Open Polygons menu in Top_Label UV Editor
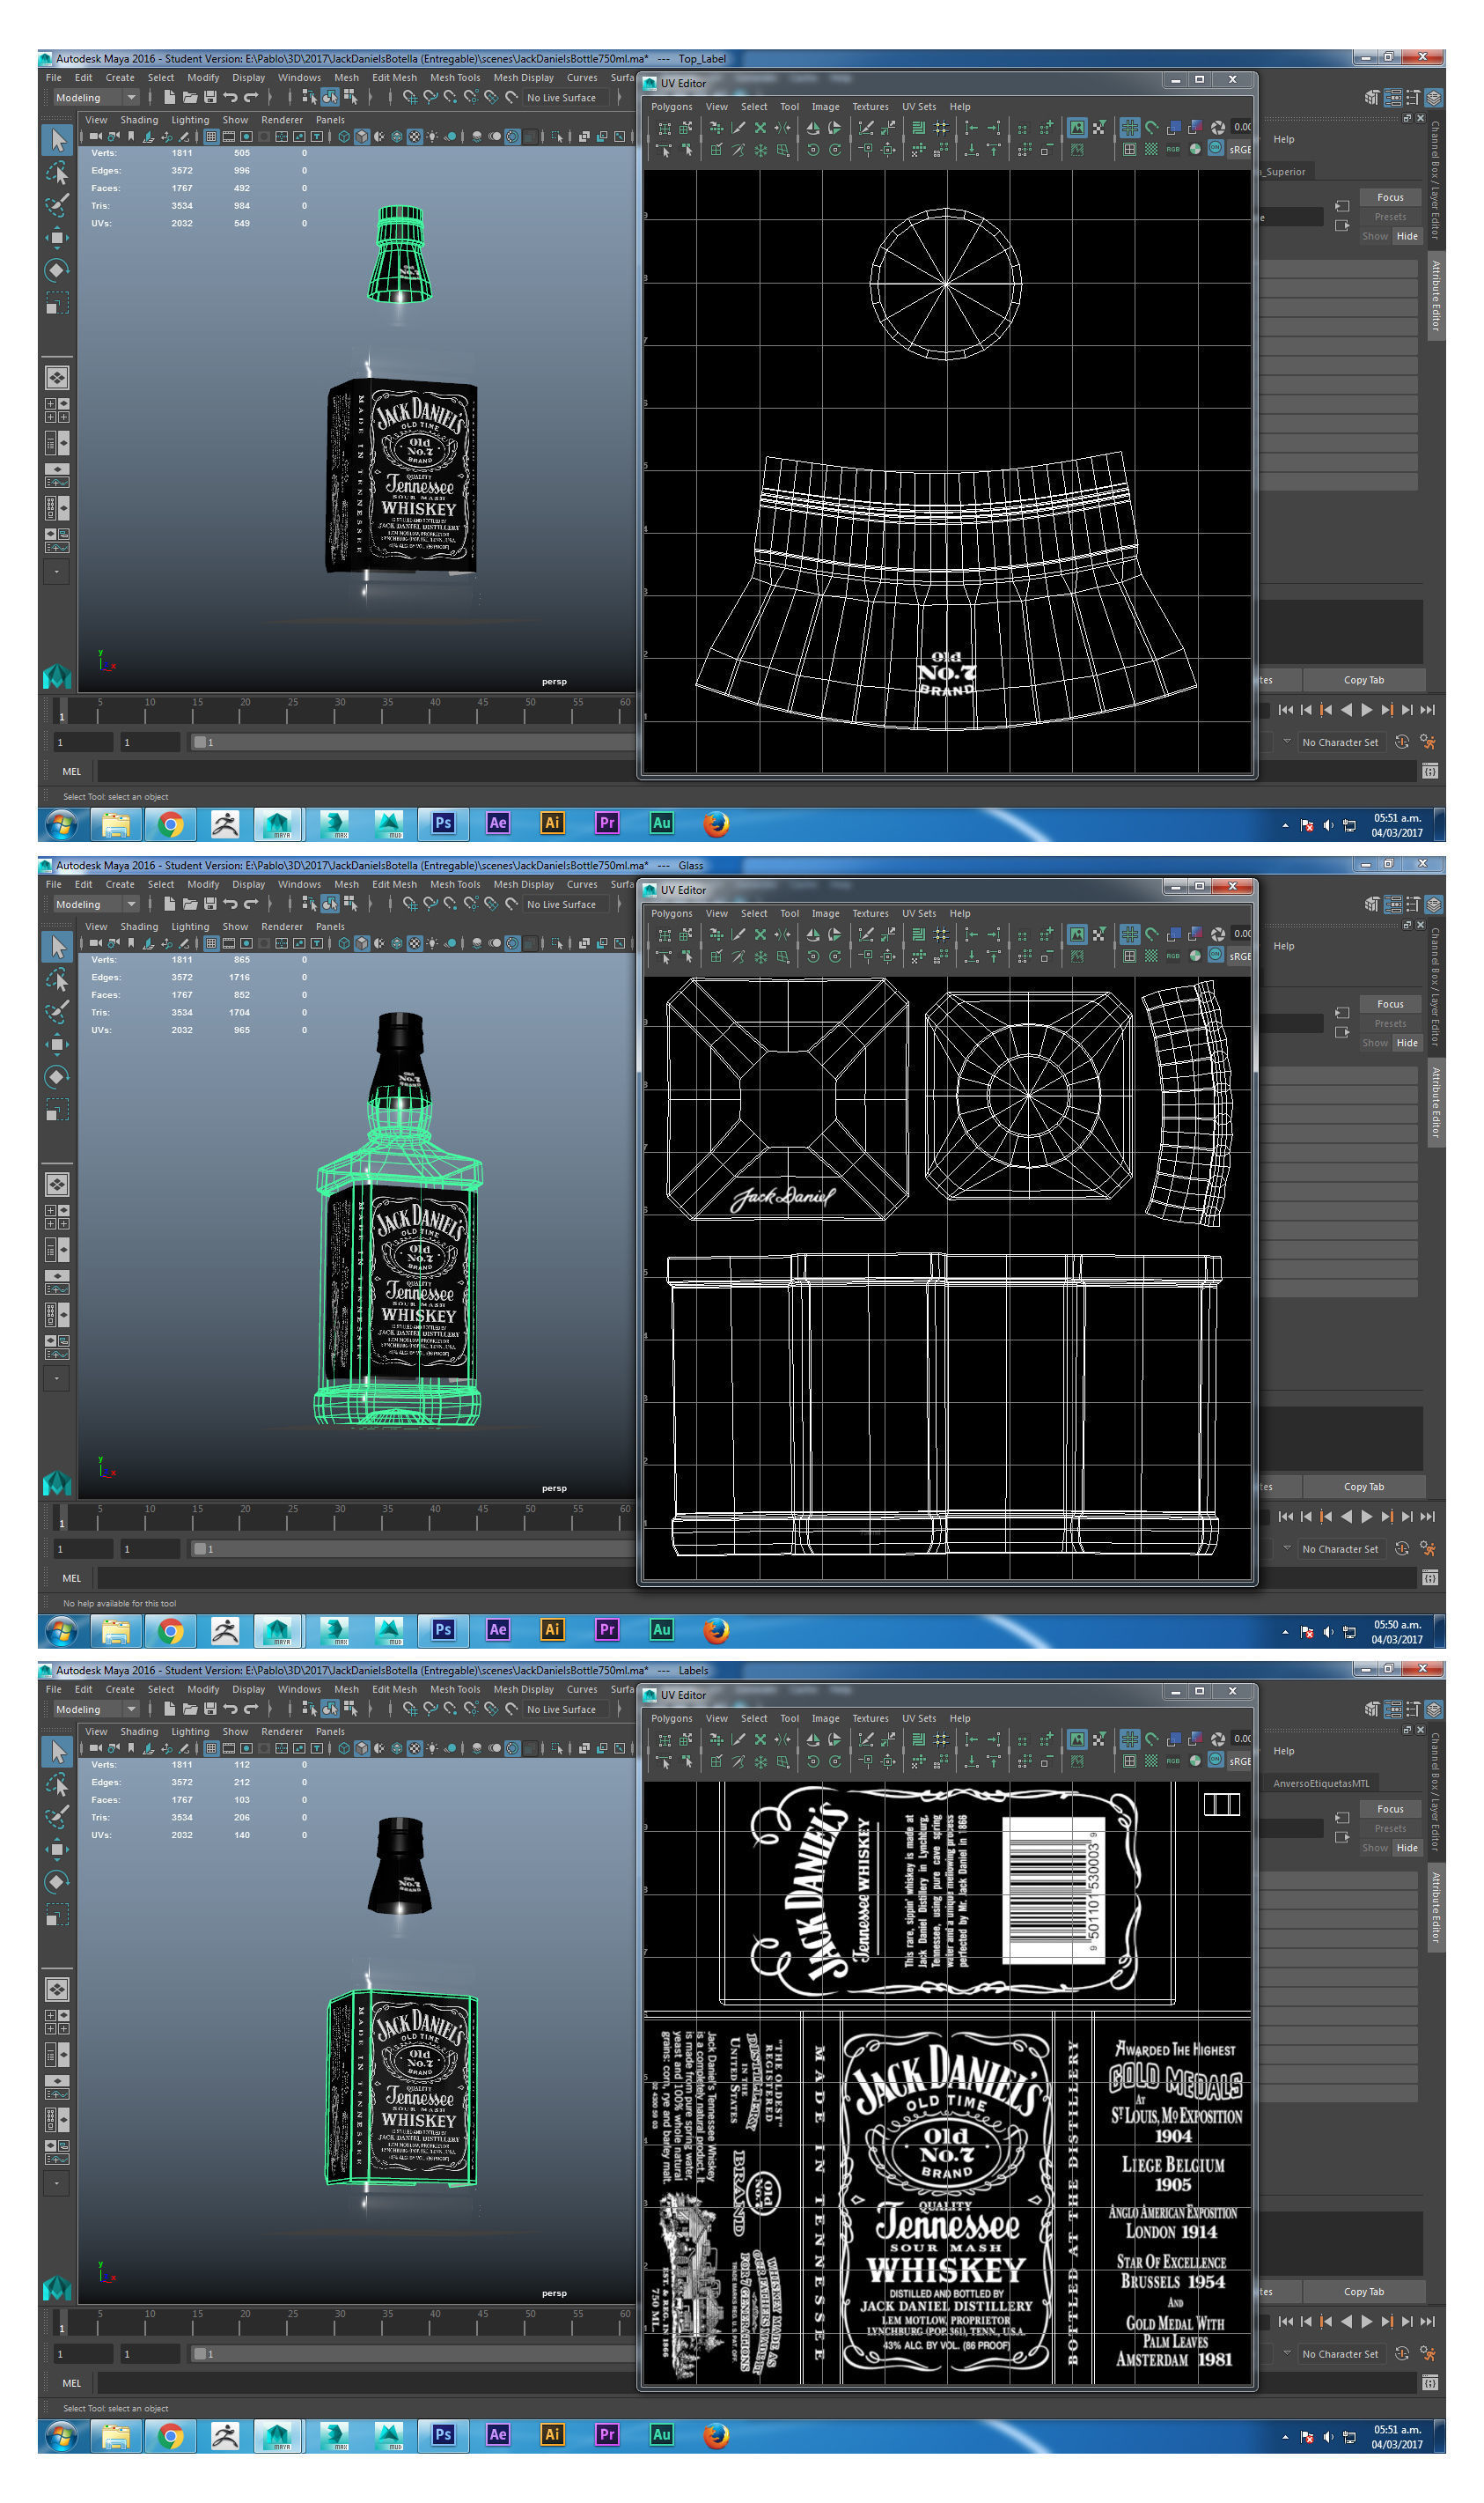Screen dimensions: 1484x2503 click(x=671, y=106)
